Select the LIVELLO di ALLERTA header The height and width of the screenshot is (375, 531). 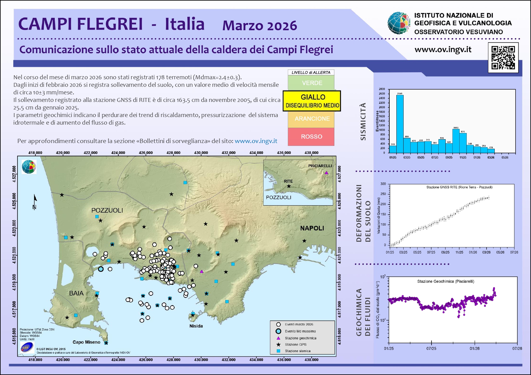(x=312, y=72)
